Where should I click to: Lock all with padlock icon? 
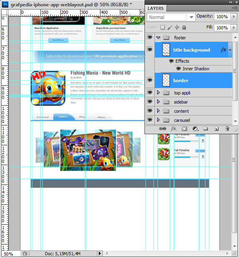[x=184, y=27]
